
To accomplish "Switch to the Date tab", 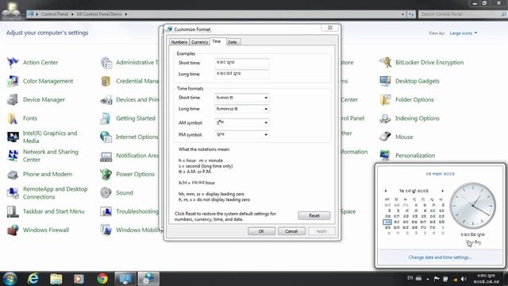I will coord(233,42).
